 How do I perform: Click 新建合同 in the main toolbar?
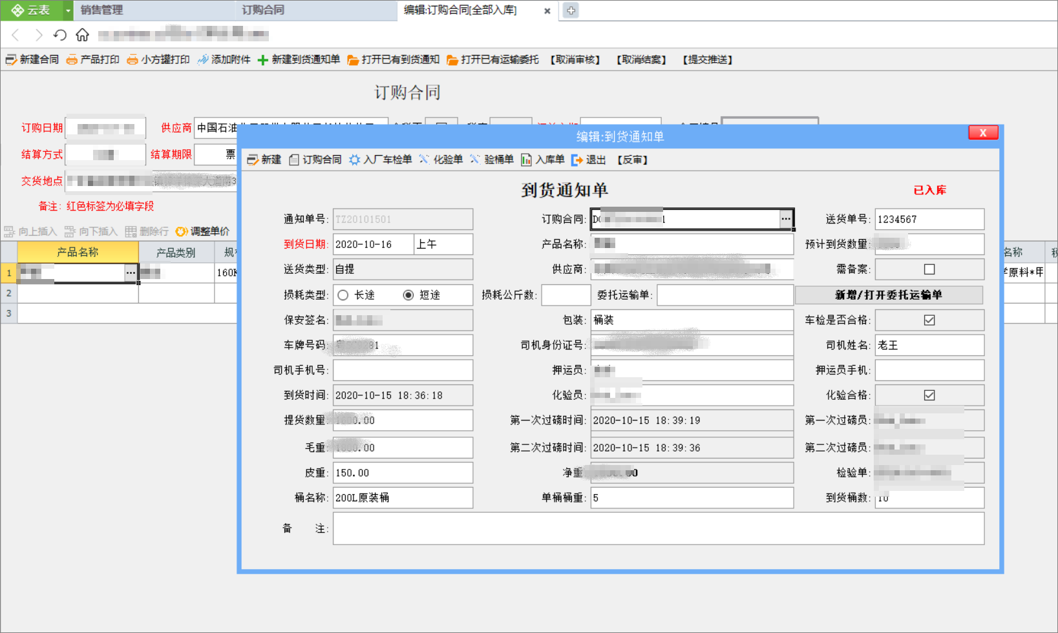click(x=32, y=59)
